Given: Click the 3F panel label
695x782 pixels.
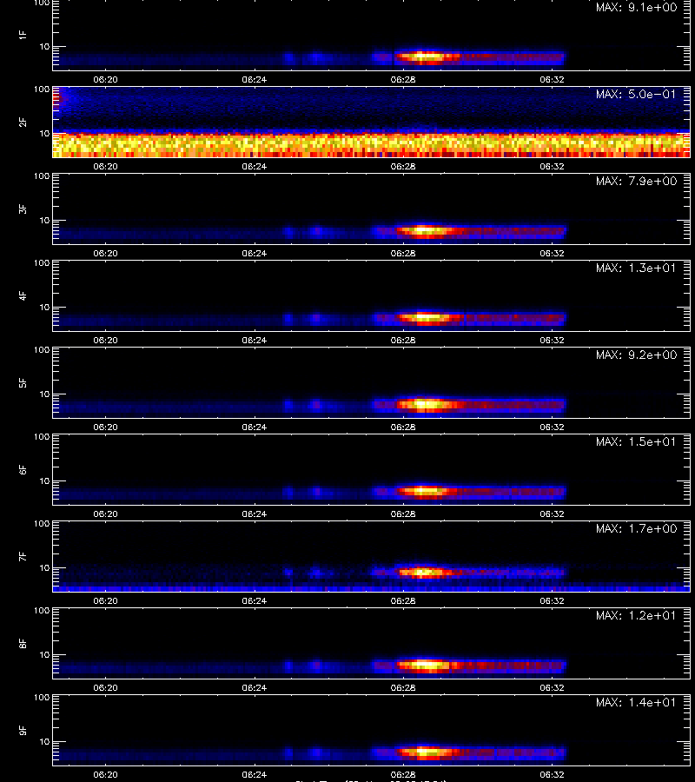Looking at the screenshot, I should tap(23, 209).
